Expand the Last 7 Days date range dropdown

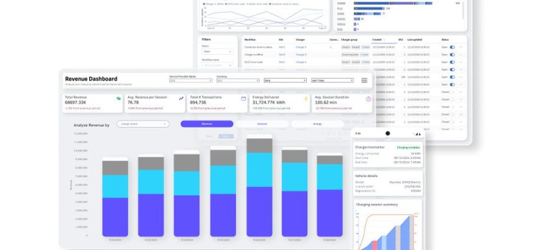(333, 81)
